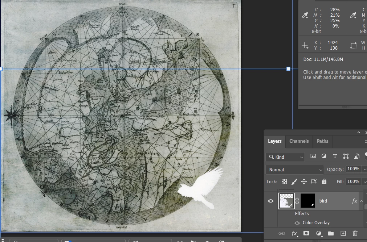Click the crosshair icon beside X Y coordinates
The width and height of the screenshot is (367, 242).
pyautogui.click(x=305, y=45)
